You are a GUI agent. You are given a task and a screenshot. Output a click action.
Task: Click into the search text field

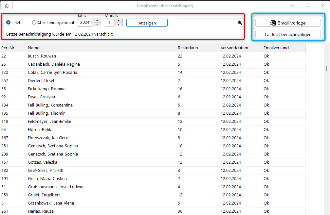click(207, 23)
